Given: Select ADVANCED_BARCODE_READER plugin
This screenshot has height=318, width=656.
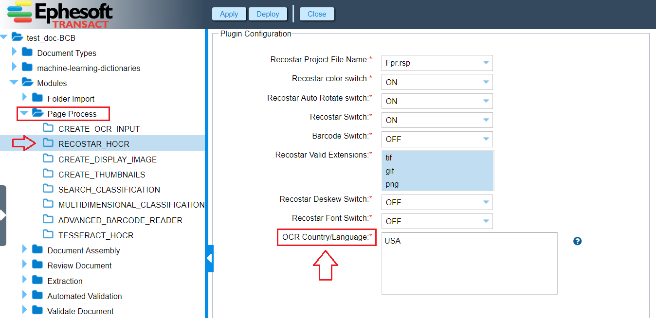Looking at the screenshot, I should click(x=120, y=220).
